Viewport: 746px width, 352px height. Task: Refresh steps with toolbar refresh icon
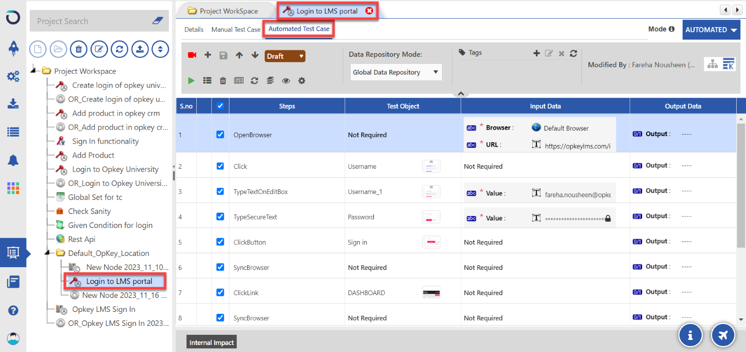tap(255, 81)
